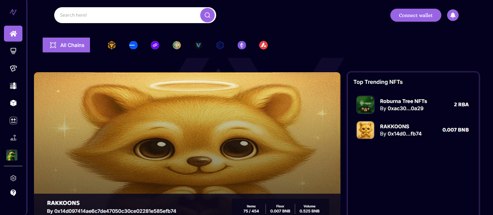
Task: Filter by Ethereum chain icon
Action: 242,45
